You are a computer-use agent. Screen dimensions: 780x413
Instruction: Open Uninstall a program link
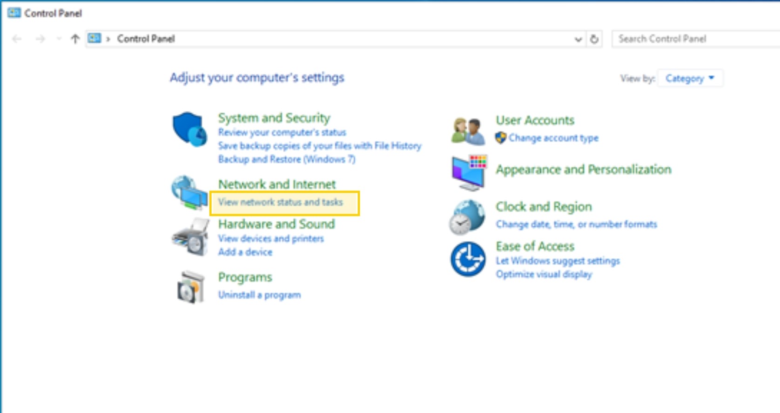(259, 295)
